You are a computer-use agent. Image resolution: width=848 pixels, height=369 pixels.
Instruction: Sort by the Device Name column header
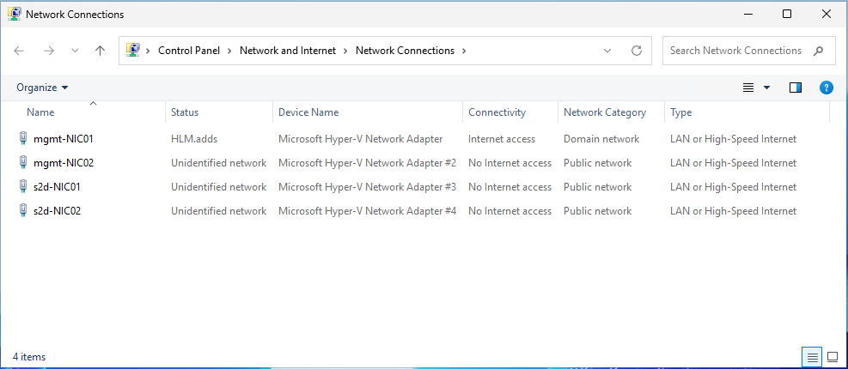[308, 112]
